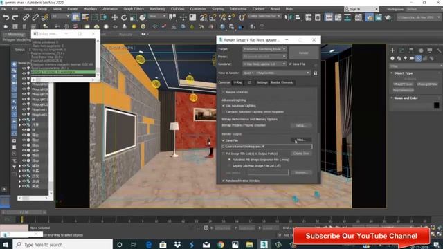This screenshot has width=443, height=249.
Task: Click the Align tool icon
Action: click(298, 17)
